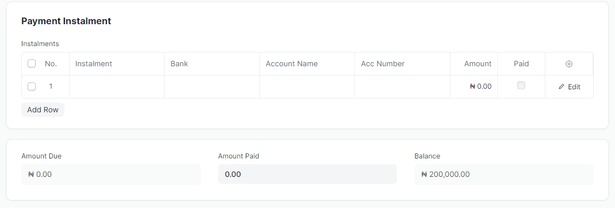Click the row number 1 cell
615x208 pixels.
pyautogui.click(x=51, y=86)
